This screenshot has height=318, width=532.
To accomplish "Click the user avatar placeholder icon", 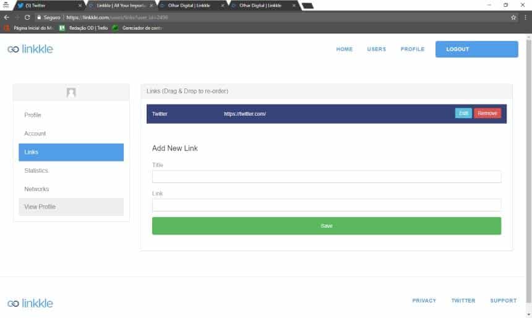I will [71, 92].
